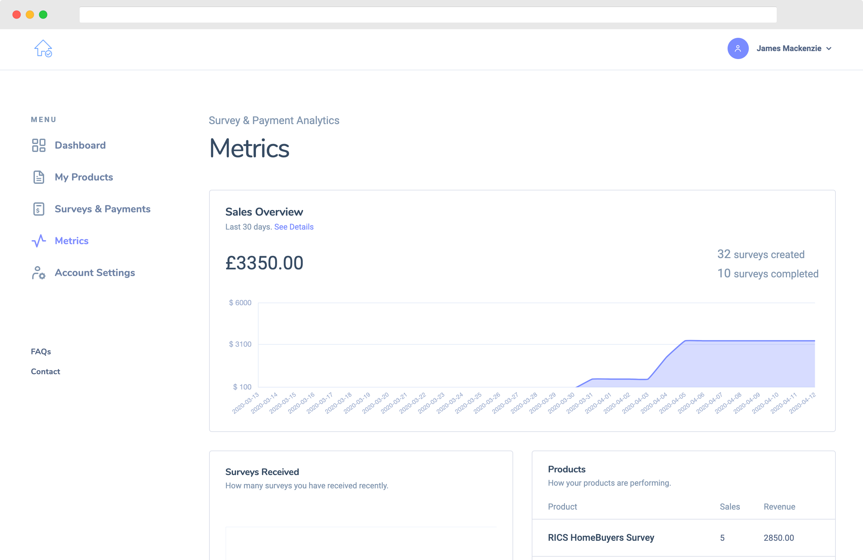The image size is (863, 560).
Task: Click the Surveys & Payments receipt icon
Action: [39, 209]
